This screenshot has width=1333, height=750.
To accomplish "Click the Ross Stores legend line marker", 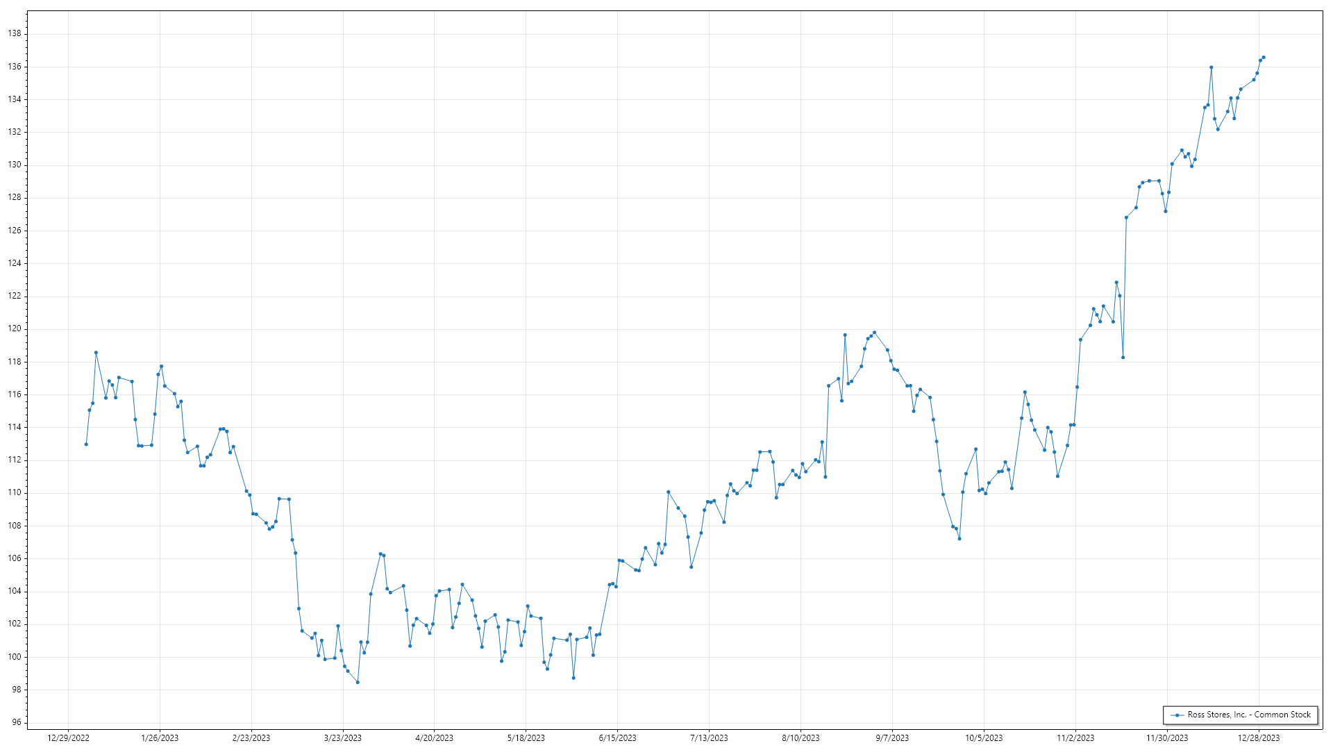I will tap(1177, 715).
